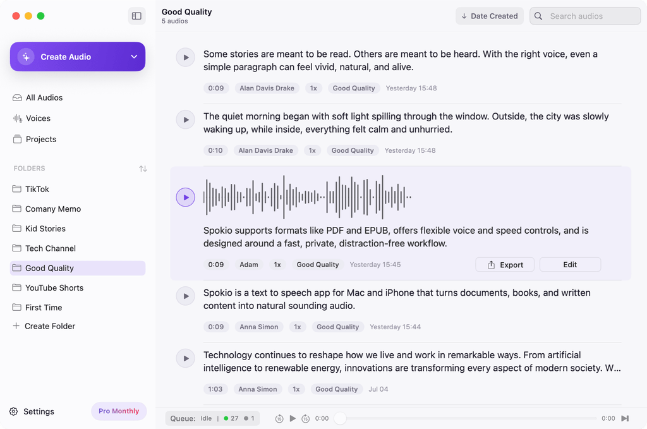The image size is (647, 429).
Task: Toggle the sidebar panel icon
Action: 136,16
